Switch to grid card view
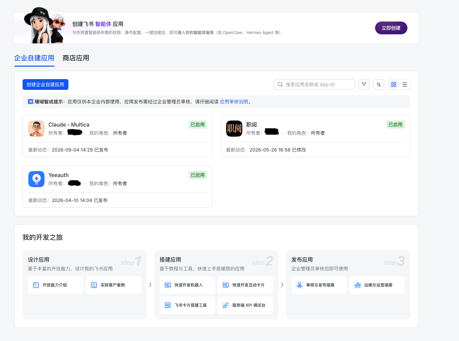Viewport: 459px width, 341px height. coord(394,84)
